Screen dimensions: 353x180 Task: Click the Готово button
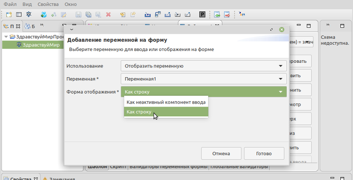[264, 153]
